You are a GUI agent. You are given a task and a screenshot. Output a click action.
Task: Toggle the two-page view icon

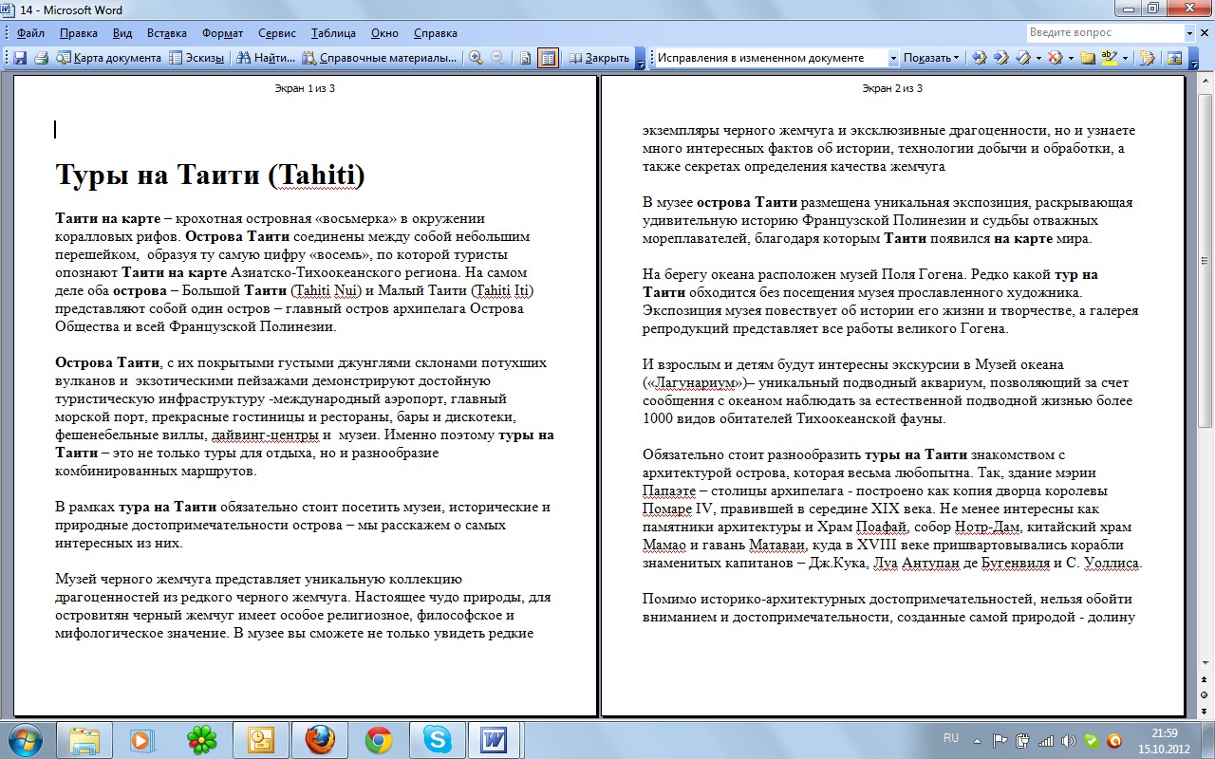click(548, 58)
